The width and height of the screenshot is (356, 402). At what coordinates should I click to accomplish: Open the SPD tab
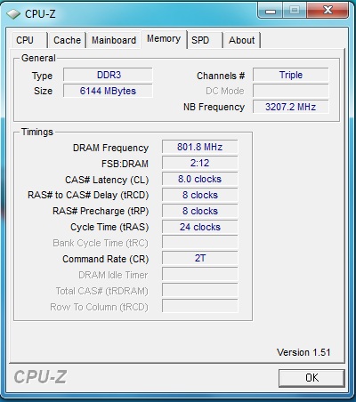205,40
